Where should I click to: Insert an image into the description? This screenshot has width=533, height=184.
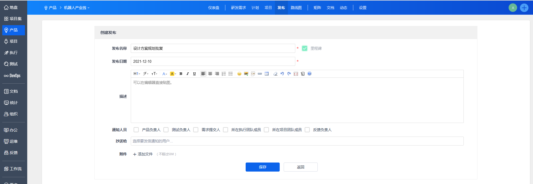click(246, 74)
